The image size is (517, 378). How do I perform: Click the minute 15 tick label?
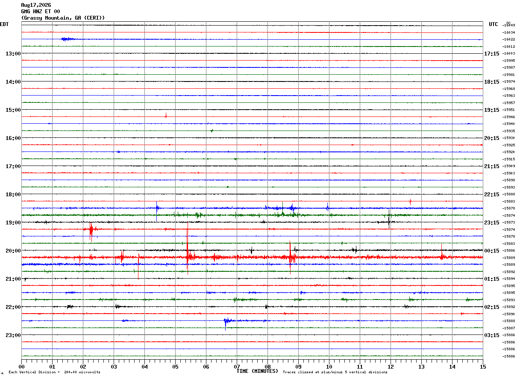tap(483, 366)
